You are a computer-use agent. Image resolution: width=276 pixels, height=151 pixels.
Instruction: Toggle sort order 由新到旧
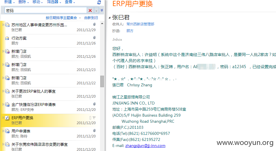(91, 18)
